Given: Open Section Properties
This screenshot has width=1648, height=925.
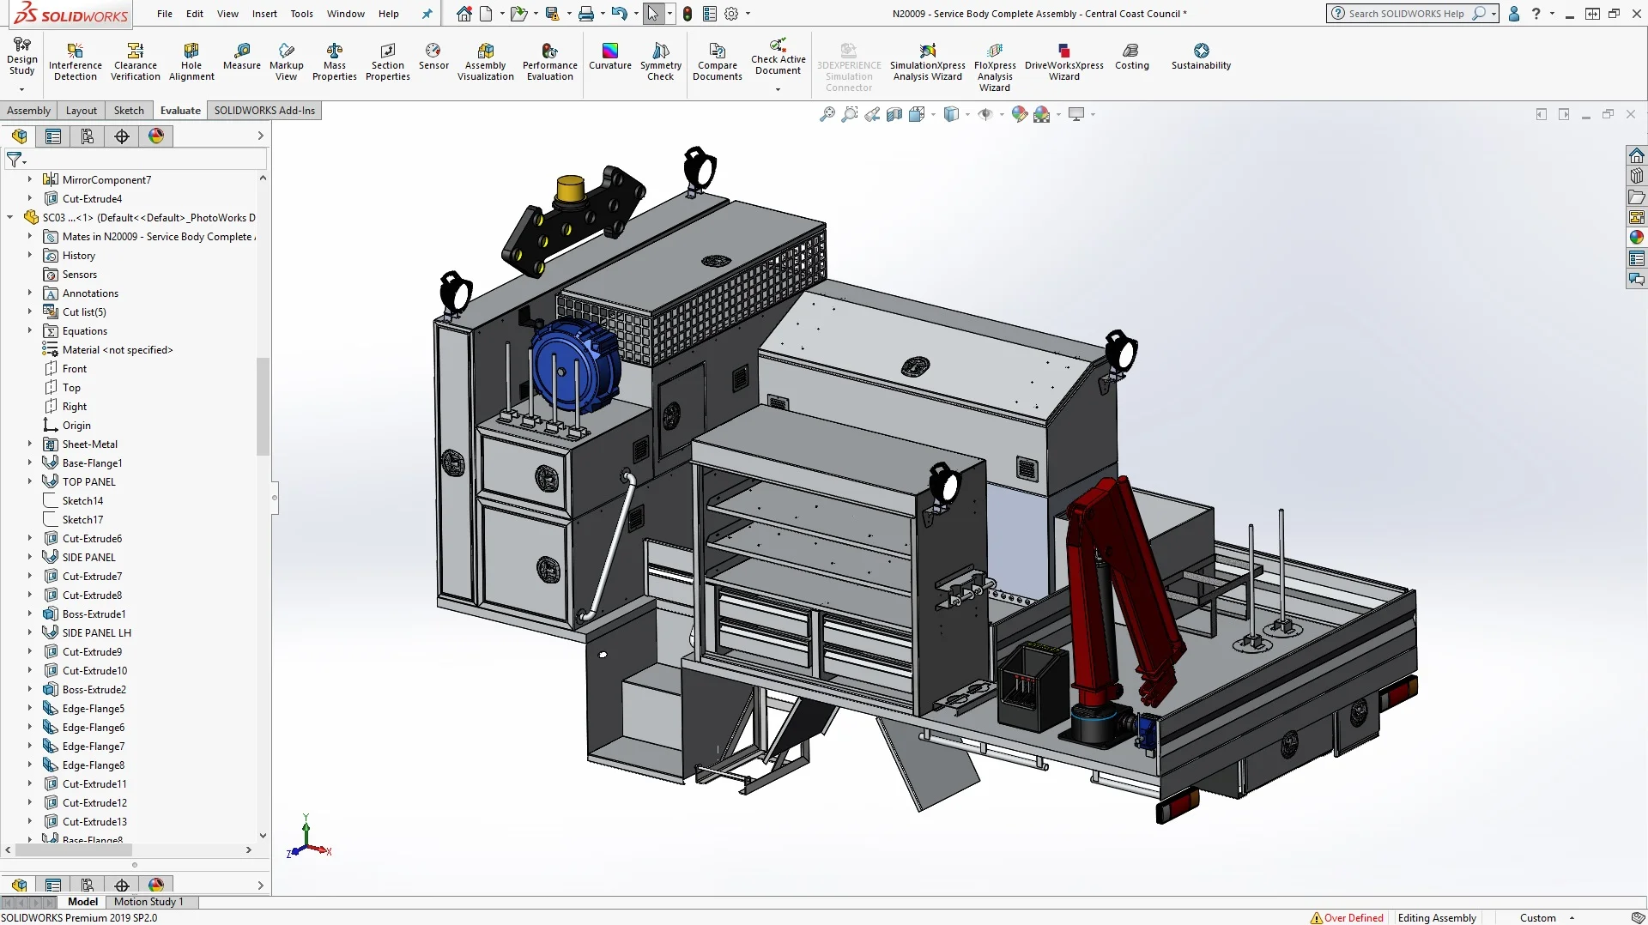Looking at the screenshot, I should (388, 62).
